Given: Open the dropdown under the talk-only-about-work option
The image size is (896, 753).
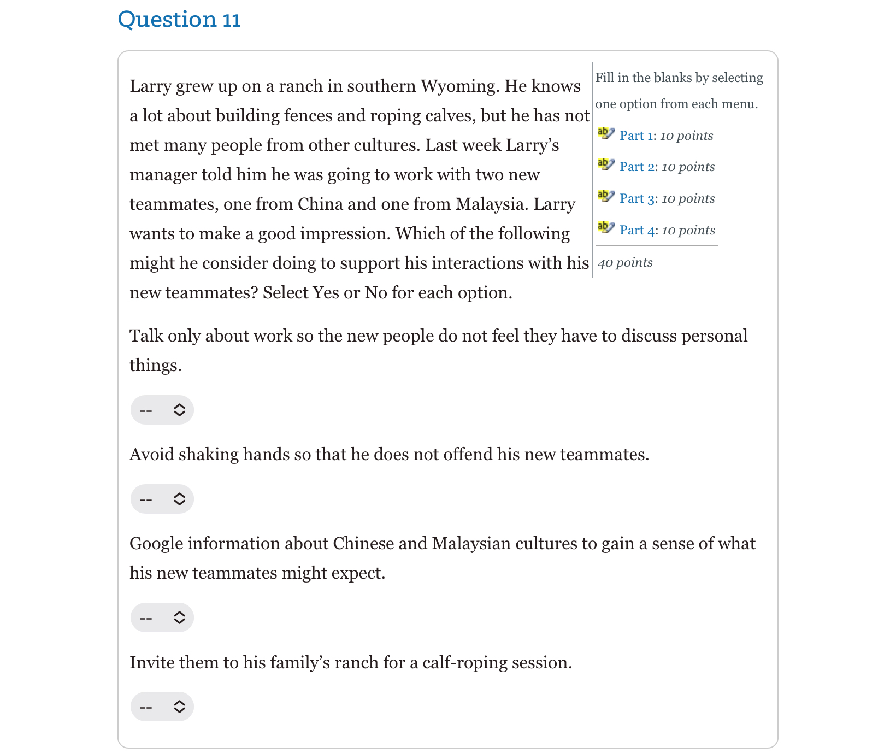Looking at the screenshot, I should coord(162,410).
